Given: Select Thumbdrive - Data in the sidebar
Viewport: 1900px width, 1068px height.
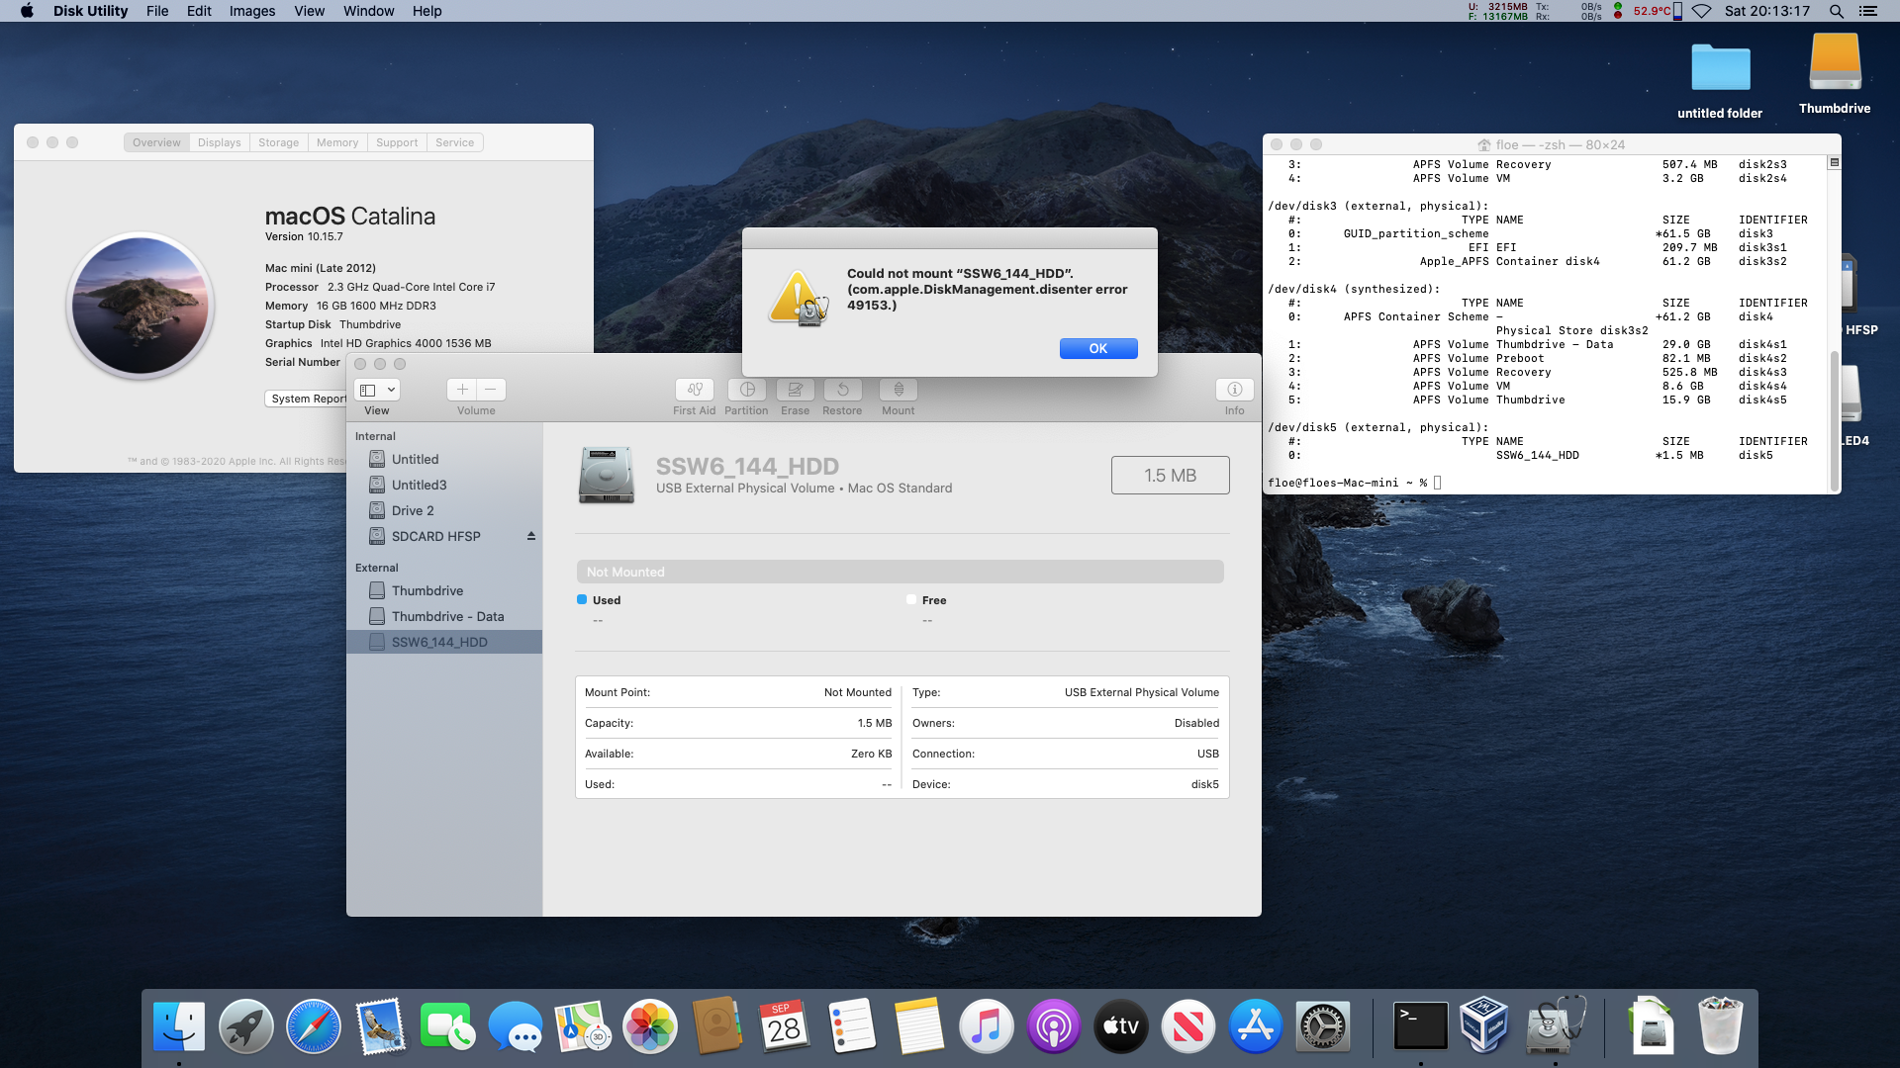Looking at the screenshot, I should pos(444,616).
